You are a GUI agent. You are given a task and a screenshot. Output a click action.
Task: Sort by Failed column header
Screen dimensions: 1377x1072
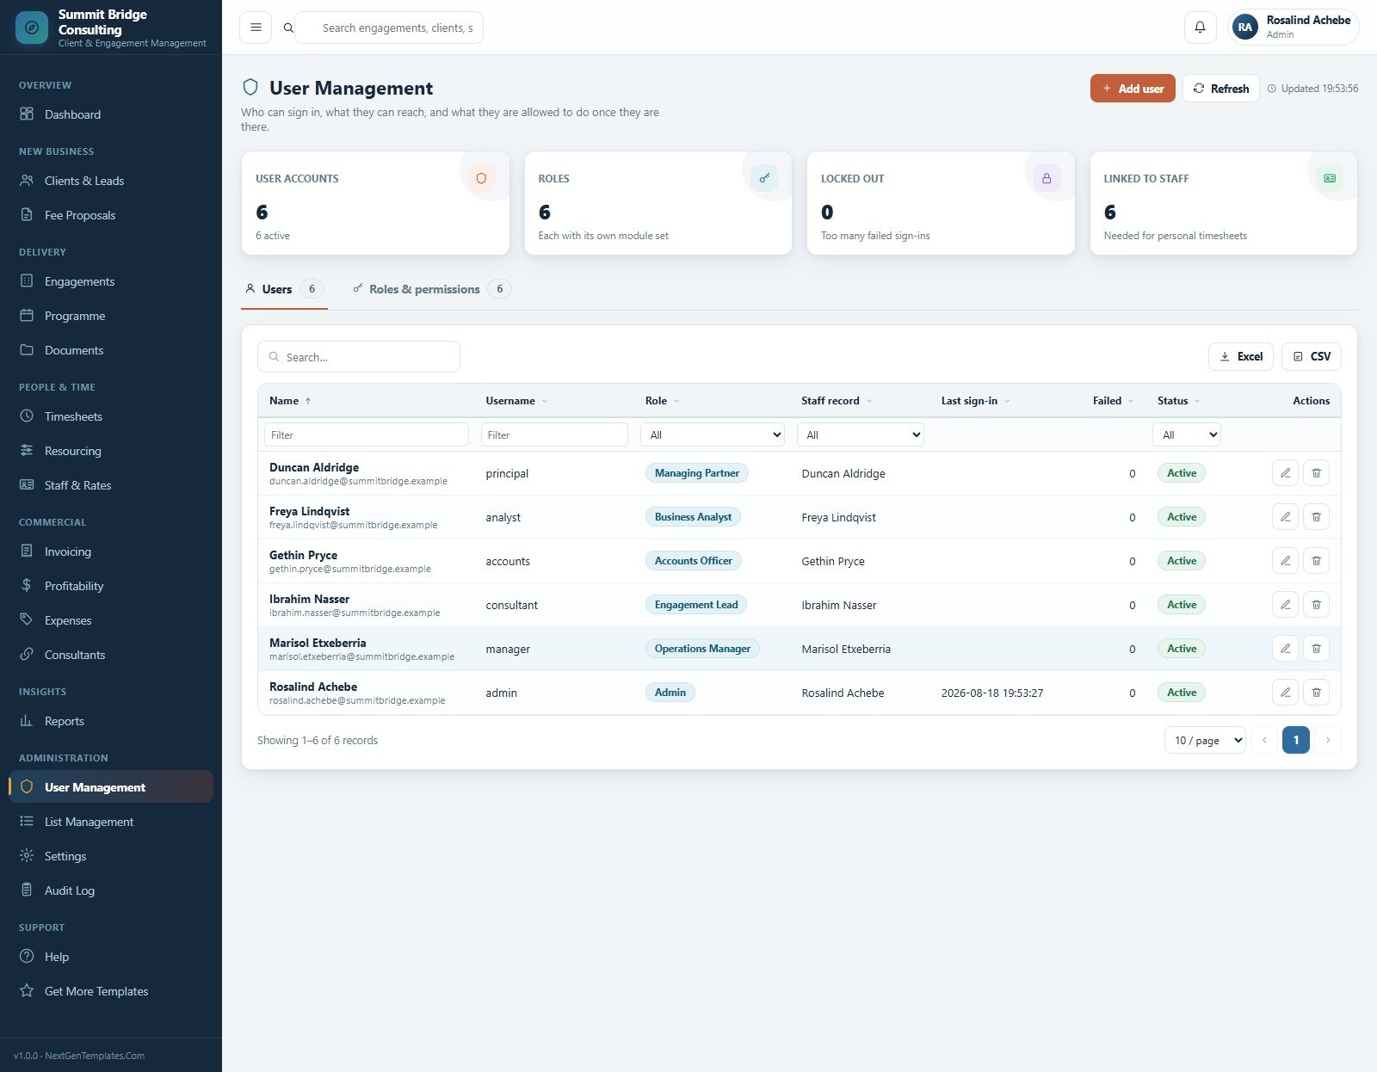[1113, 401]
